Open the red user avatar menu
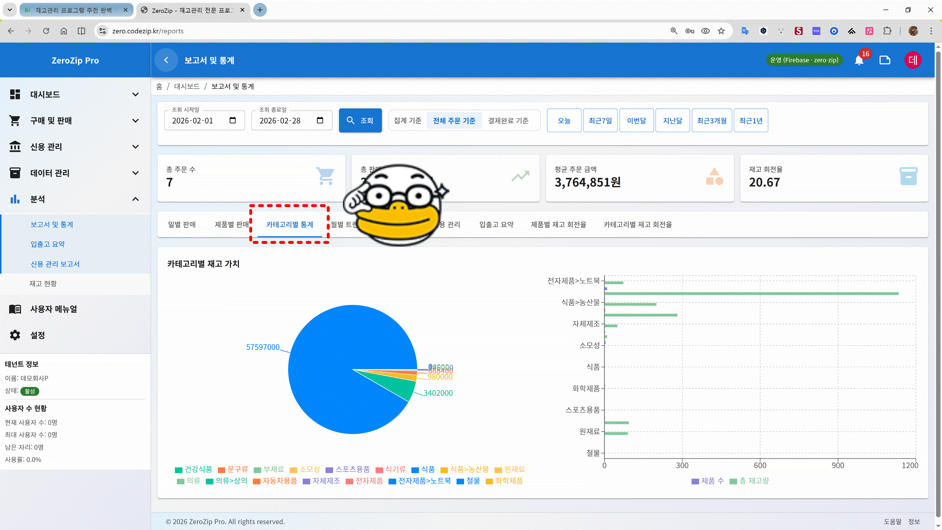The height and width of the screenshot is (530, 942). click(x=913, y=60)
